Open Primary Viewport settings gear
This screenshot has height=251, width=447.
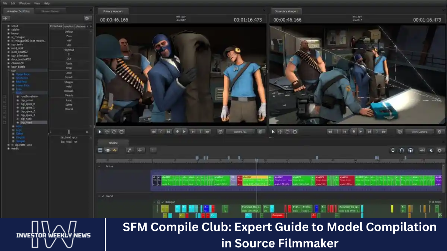click(x=260, y=132)
